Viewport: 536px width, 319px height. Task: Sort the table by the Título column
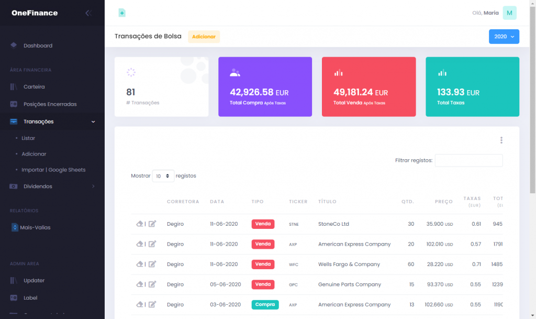[x=327, y=202]
